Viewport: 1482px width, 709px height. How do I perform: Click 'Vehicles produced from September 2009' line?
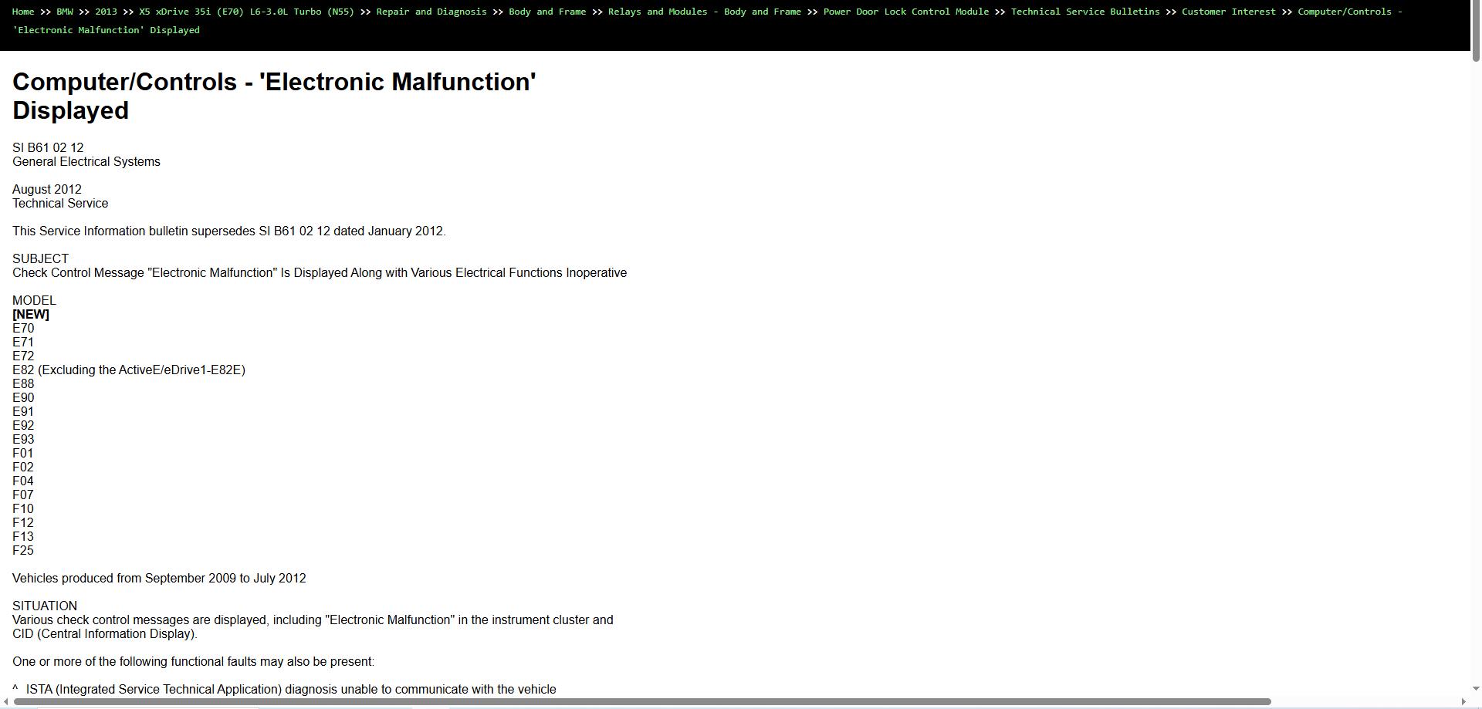pos(159,578)
